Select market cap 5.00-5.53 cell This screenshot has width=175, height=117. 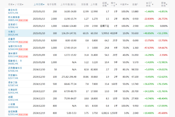point(72,113)
